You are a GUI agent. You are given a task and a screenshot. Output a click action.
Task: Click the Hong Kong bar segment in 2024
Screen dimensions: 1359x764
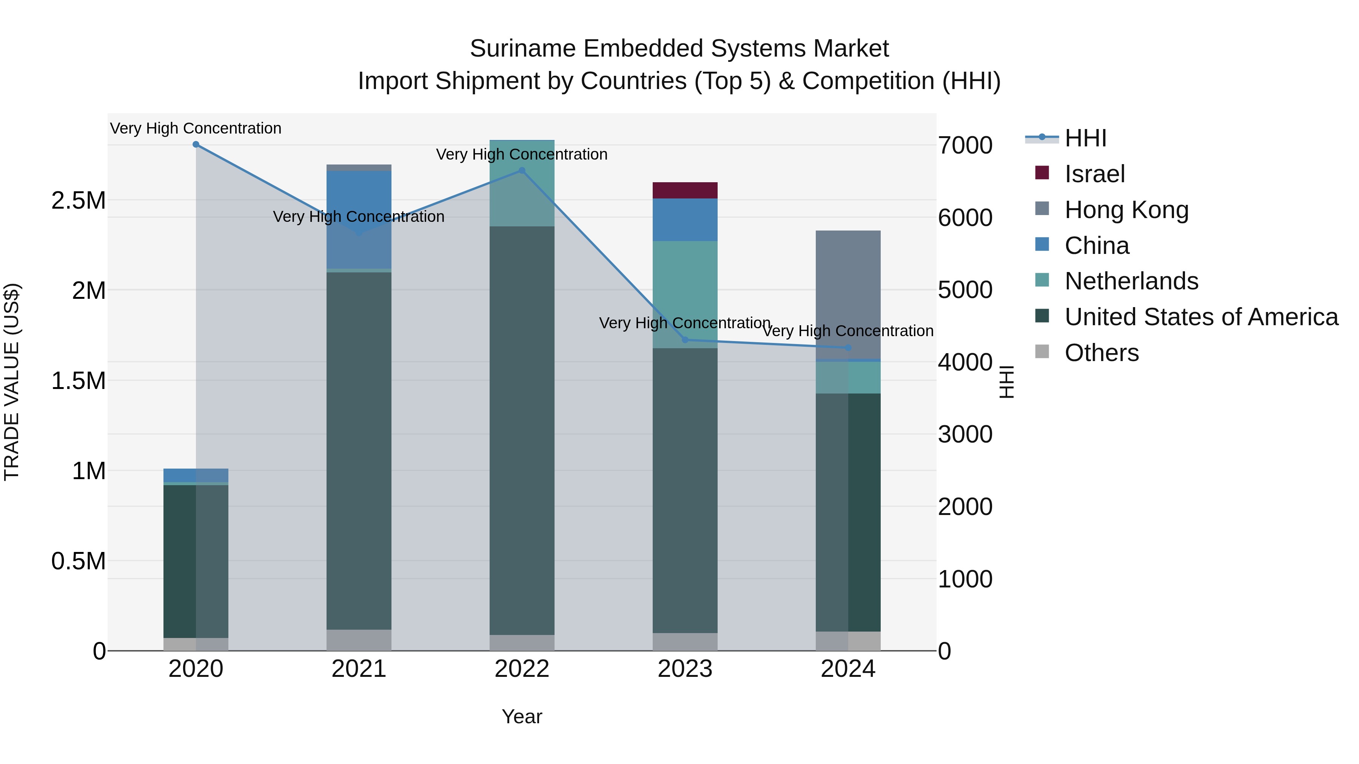coord(848,295)
